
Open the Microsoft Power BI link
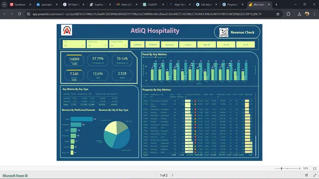click(15, 176)
